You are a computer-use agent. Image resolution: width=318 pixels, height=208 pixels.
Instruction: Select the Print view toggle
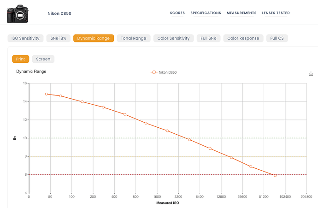[20, 59]
